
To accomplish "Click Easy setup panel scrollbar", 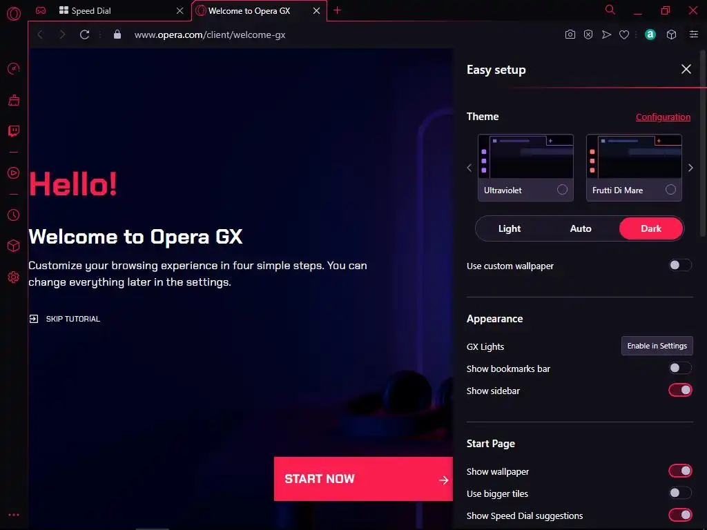I will [x=704, y=142].
